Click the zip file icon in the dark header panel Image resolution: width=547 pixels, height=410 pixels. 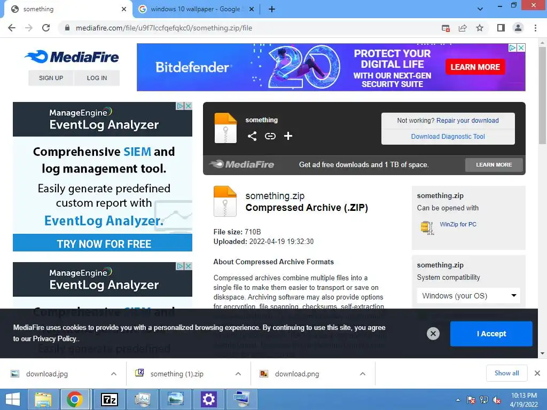(x=225, y=128)
